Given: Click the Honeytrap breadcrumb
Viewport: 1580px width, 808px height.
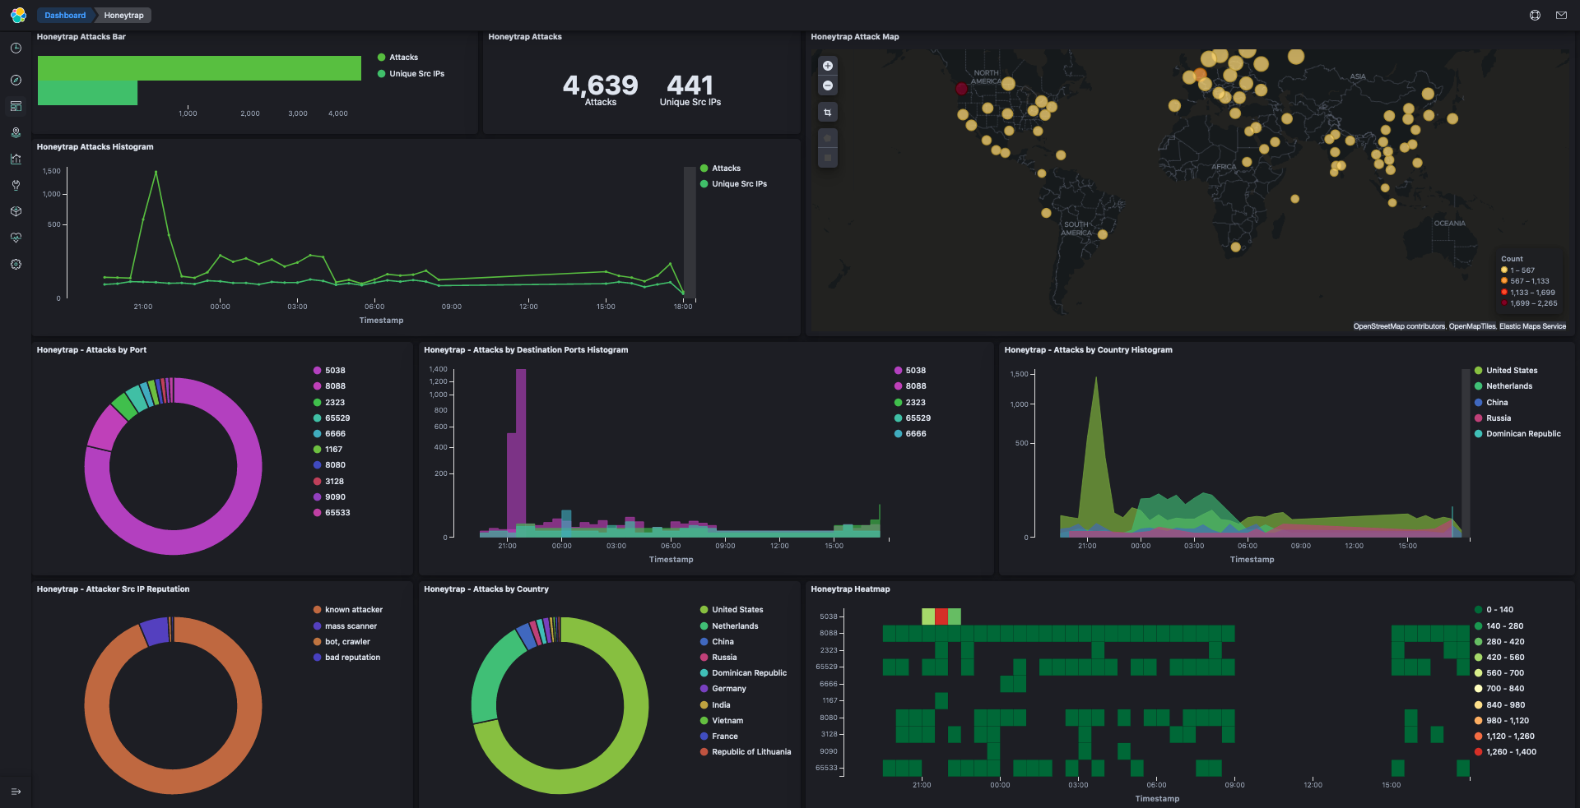Looking at the screenshot, I should (124, 15).
